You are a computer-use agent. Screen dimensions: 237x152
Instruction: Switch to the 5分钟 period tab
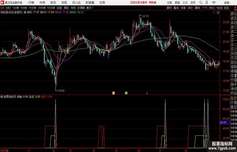click(x=24, y=8)
